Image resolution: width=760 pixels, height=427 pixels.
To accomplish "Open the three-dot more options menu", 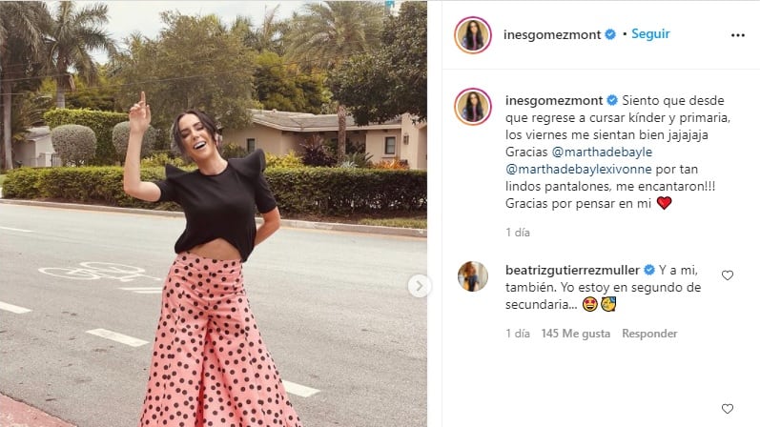I will point(738,35).
